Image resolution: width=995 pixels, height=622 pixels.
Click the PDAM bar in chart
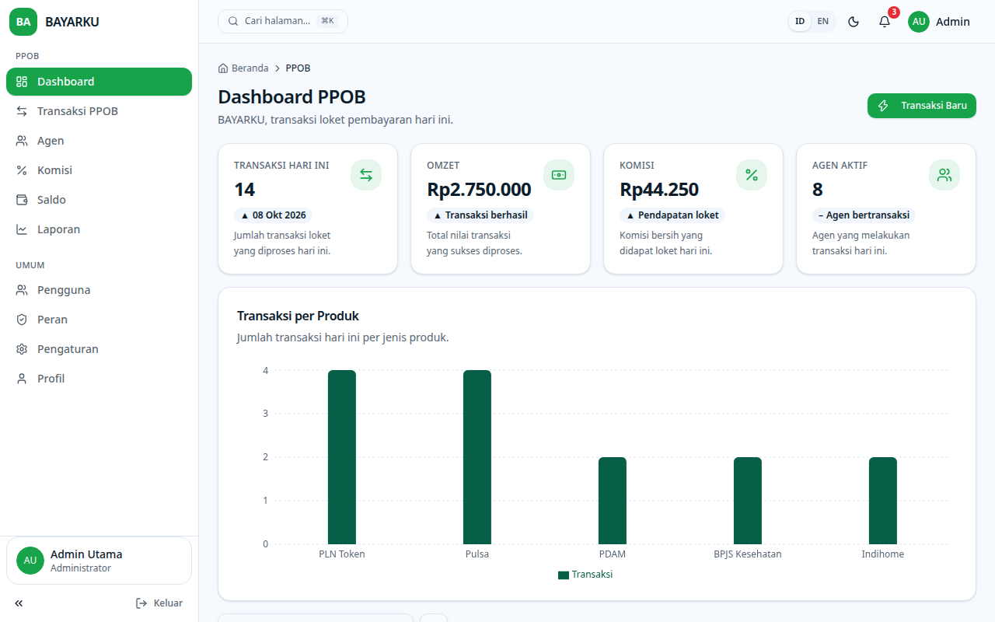click(613, 501)
